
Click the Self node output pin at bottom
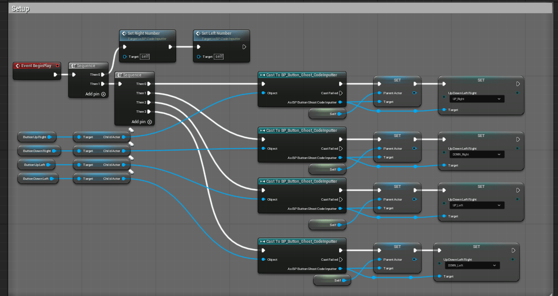tap(344, 280)
